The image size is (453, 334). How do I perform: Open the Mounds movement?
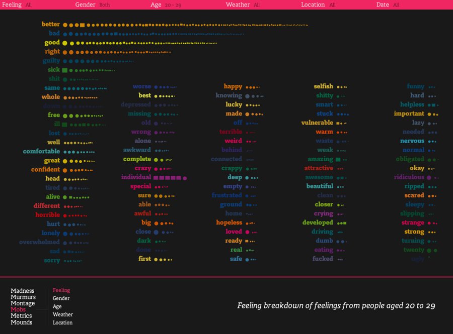point(22,322)
